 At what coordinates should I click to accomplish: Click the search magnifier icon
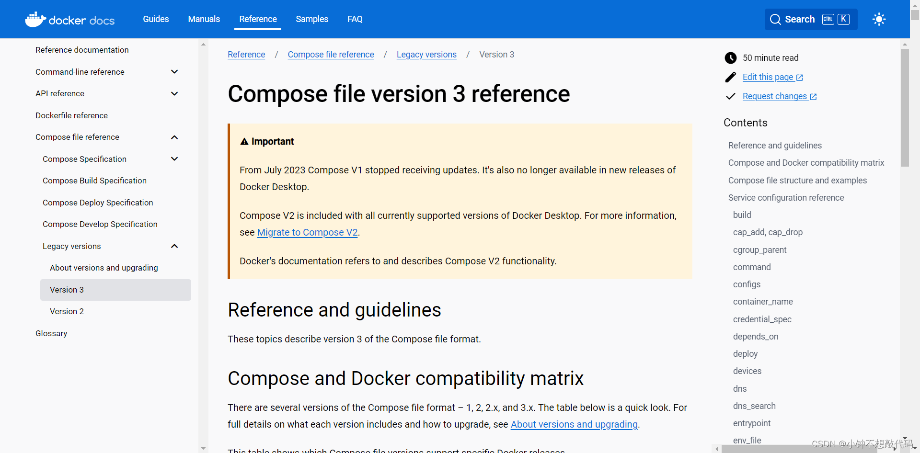click(775, 19)
